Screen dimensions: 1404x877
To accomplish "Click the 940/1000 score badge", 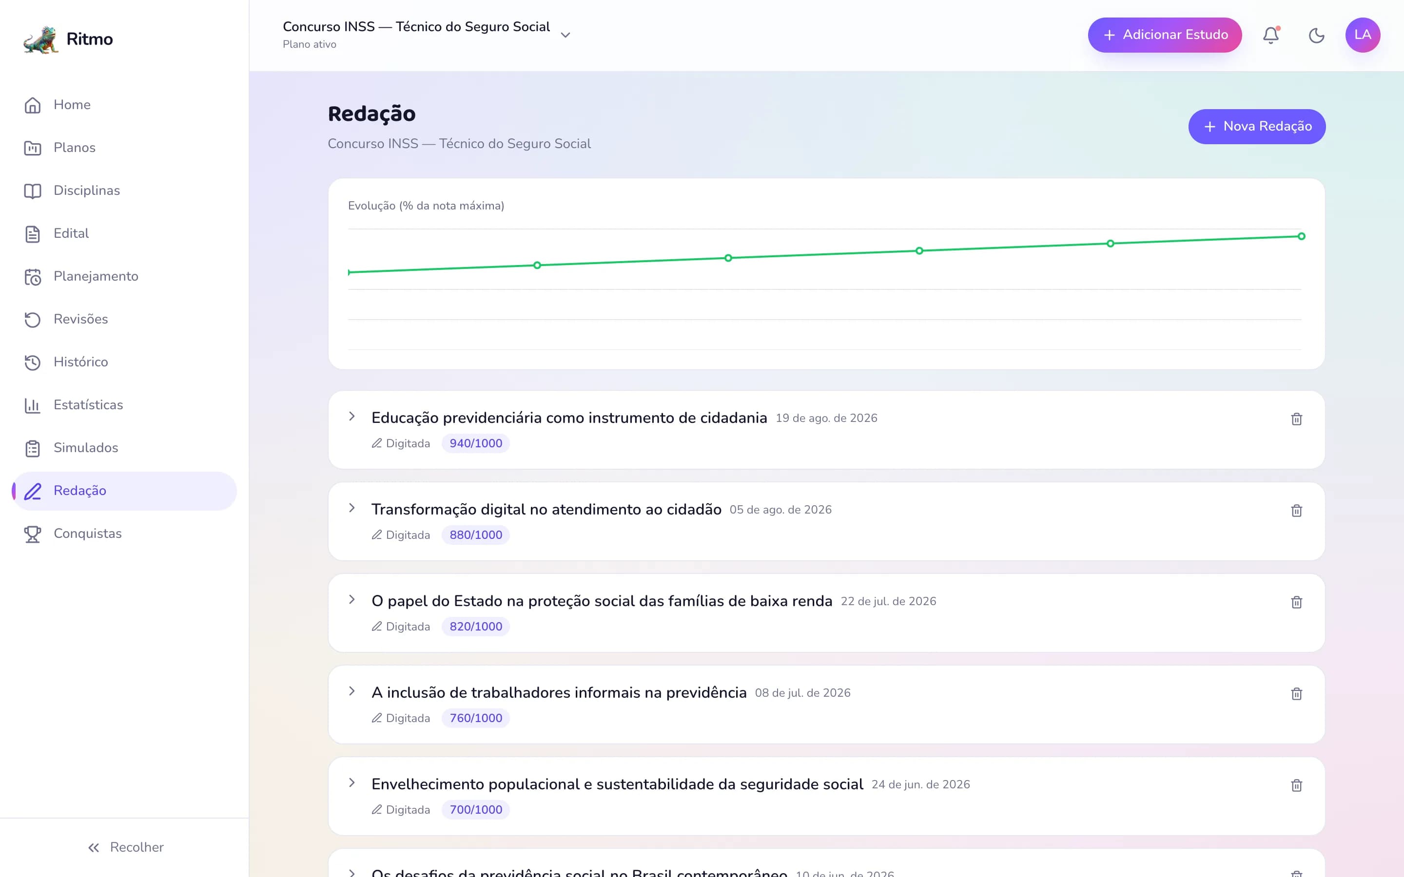I will [476, 443].
